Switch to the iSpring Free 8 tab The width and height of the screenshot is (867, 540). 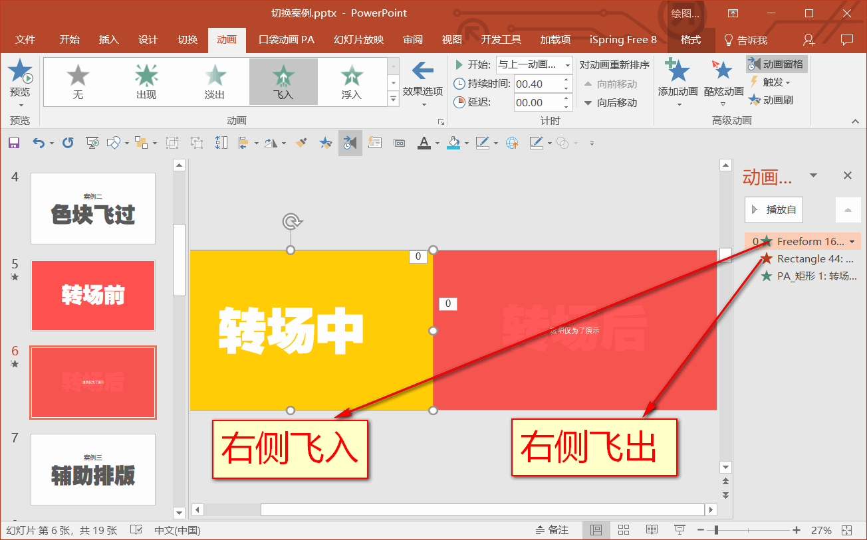click(x=623, y=40)
